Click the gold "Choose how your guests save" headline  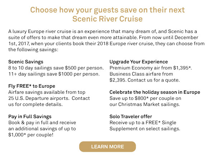pos(107,10)
